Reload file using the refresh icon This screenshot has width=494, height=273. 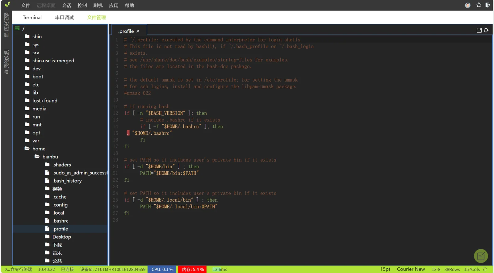[486, 30]
